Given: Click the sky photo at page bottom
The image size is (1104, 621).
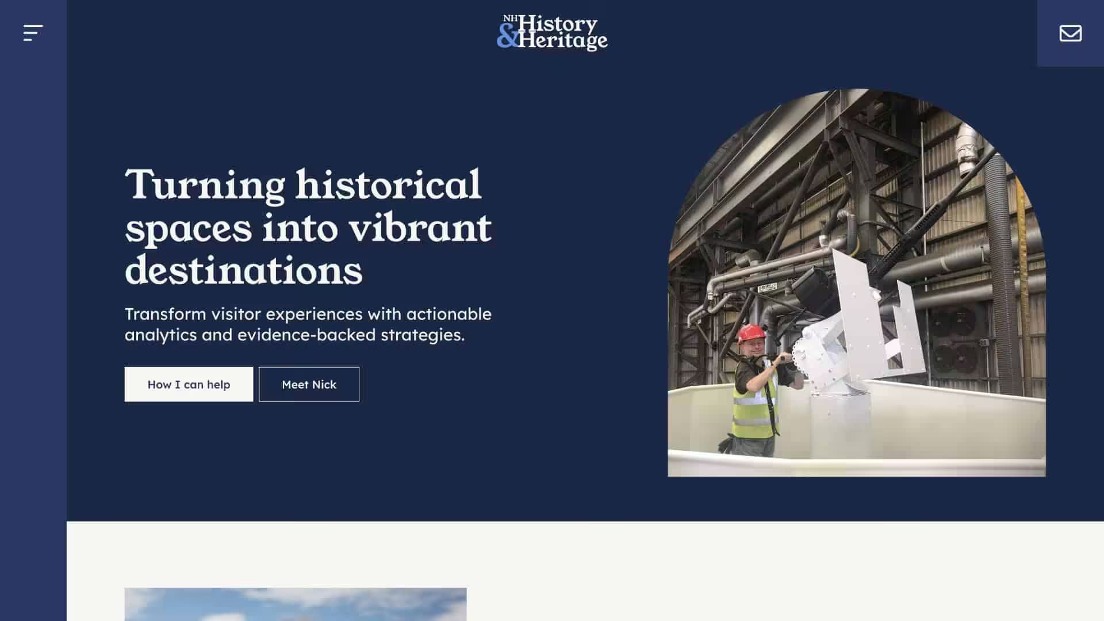Looking at the screenshot, I should (x=295, y=604).
